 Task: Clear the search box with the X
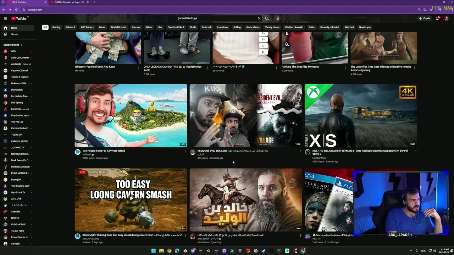coord(259,18)
